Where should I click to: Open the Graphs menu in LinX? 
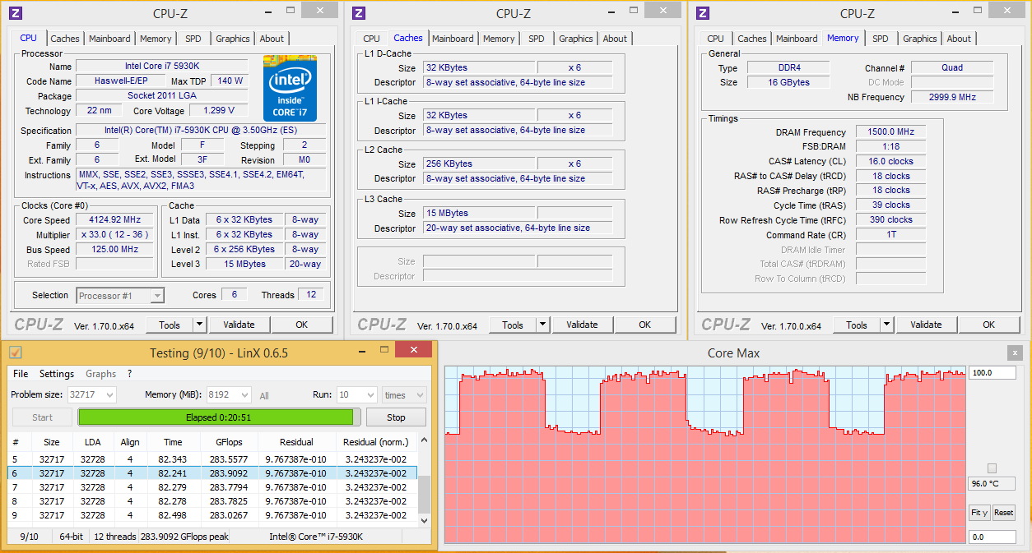point(101,374)
